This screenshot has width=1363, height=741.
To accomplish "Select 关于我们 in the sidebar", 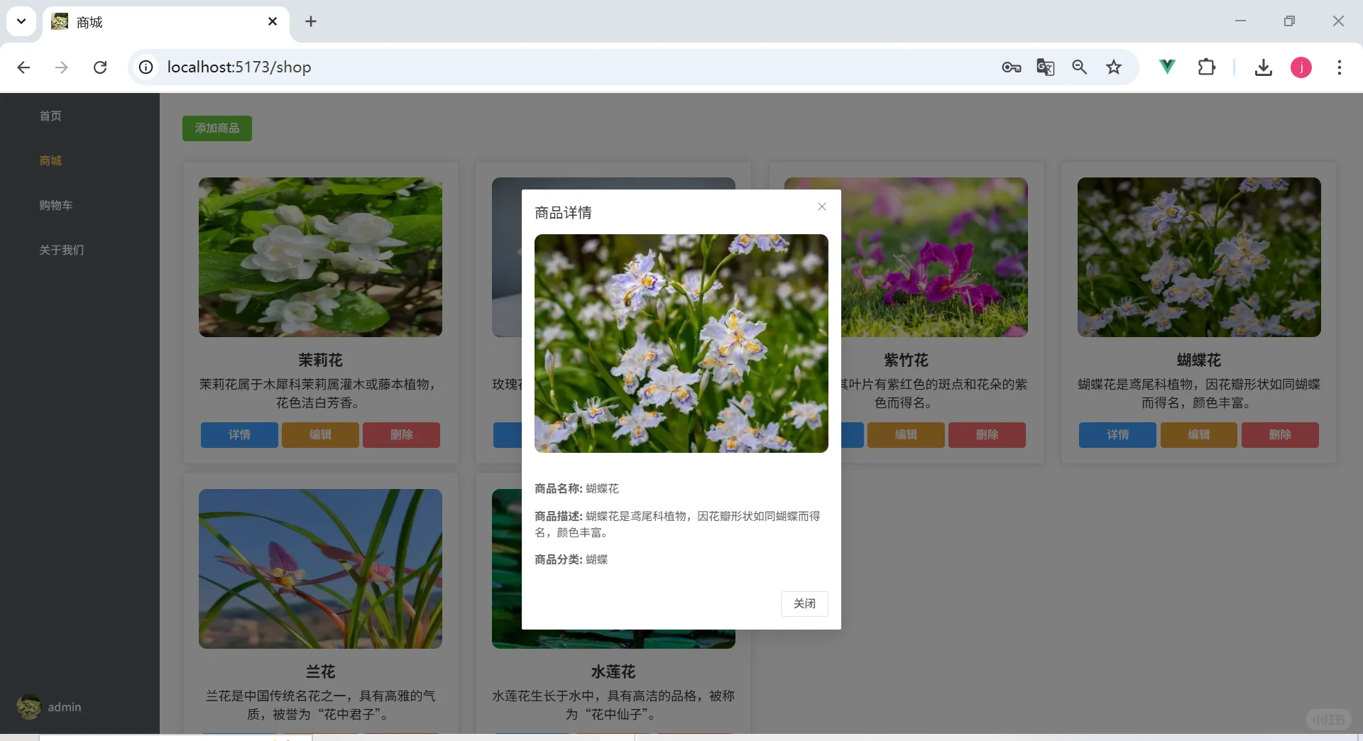I will click(62, 250).
